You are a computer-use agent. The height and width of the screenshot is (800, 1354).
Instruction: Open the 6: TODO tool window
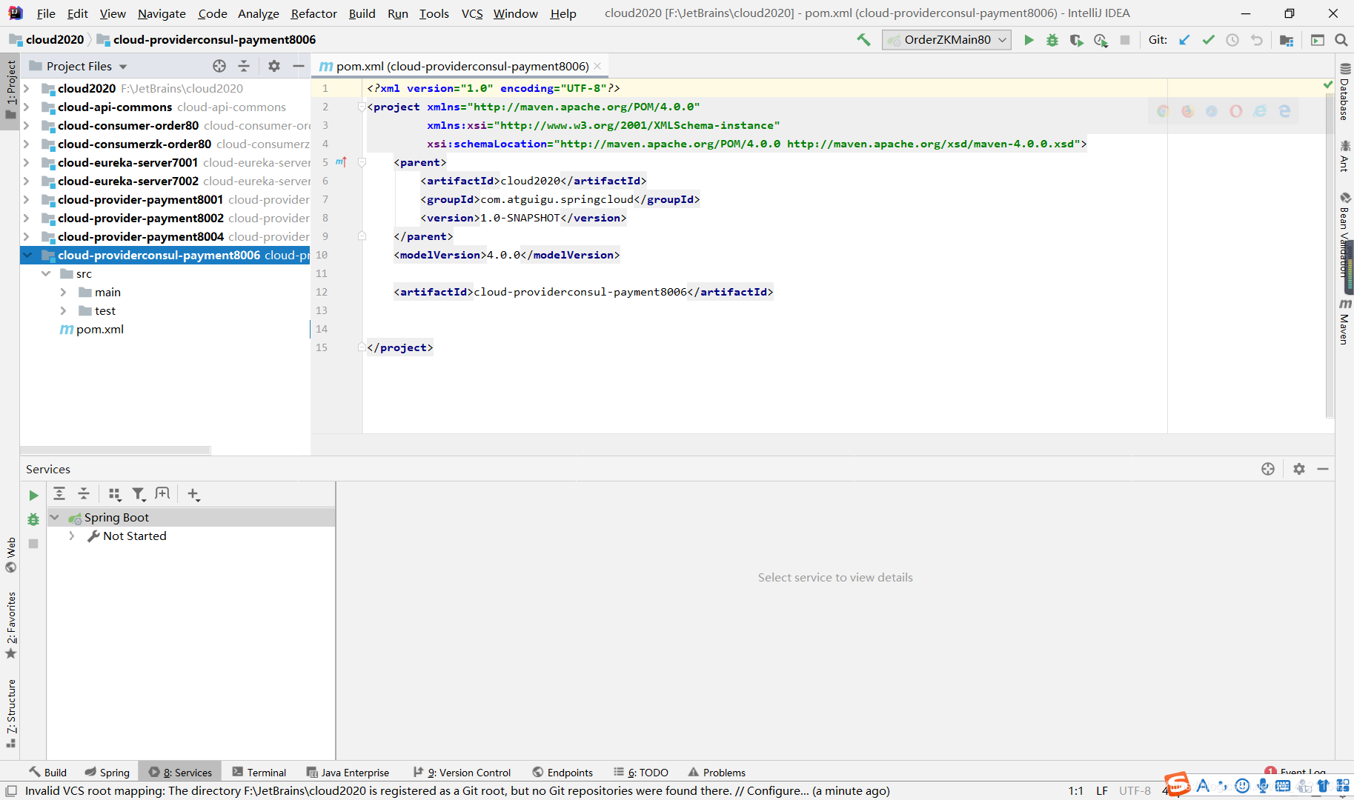click(x=641, y=772)
